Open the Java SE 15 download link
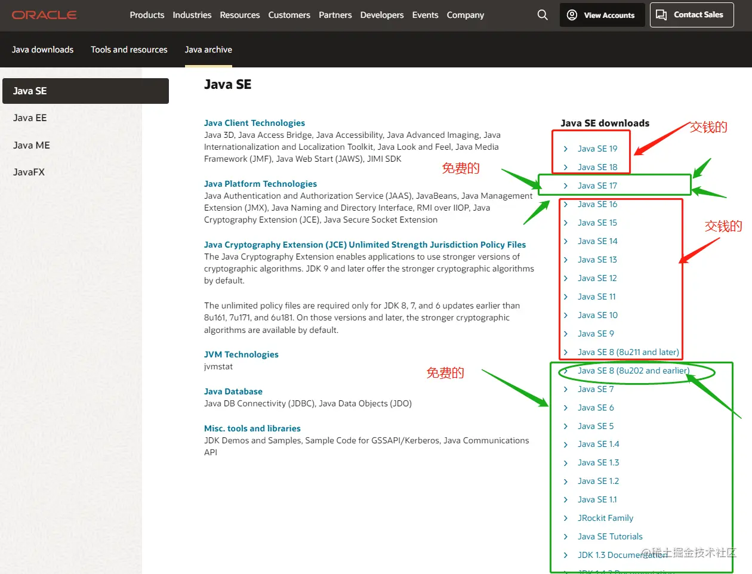 597,223
